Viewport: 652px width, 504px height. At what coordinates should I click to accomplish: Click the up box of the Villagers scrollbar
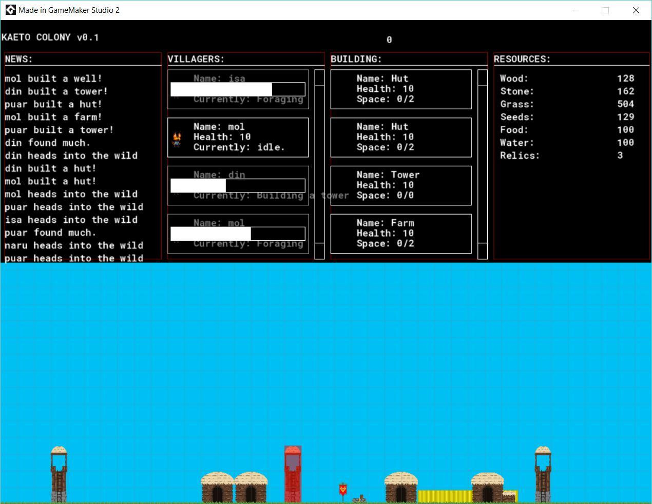(319, 78)
